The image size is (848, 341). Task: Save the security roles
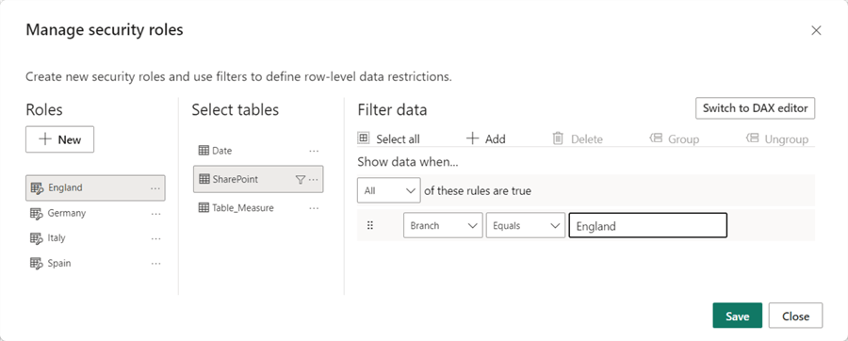(x=737, y=316)
